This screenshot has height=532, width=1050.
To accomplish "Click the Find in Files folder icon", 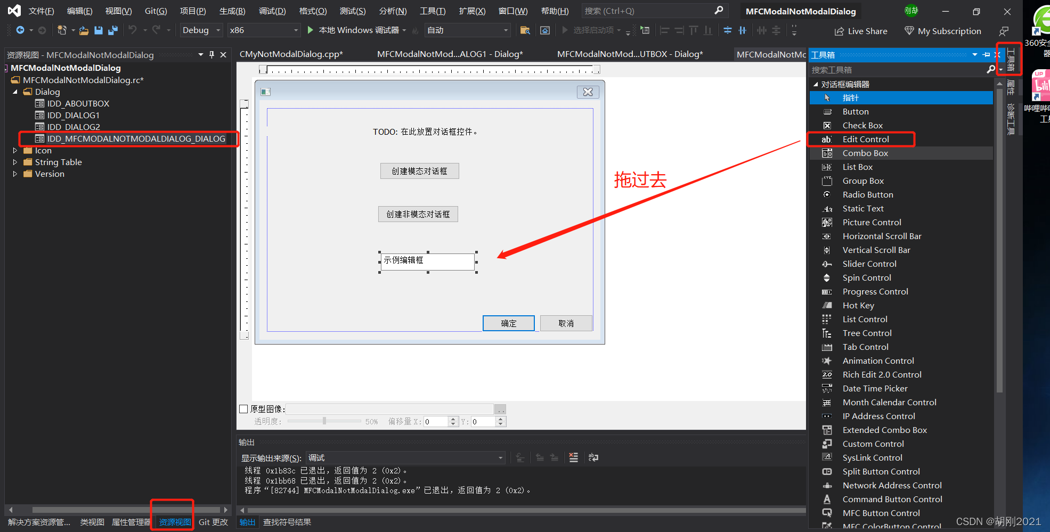I will 525,30.
